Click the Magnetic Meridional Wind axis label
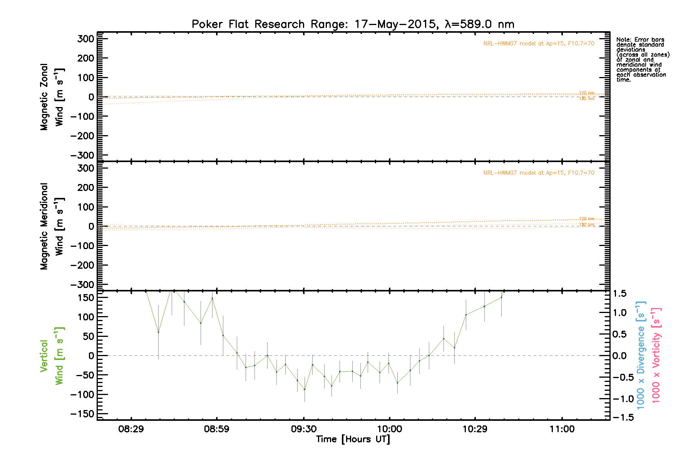The image size is (693, 462). [52, 226]
